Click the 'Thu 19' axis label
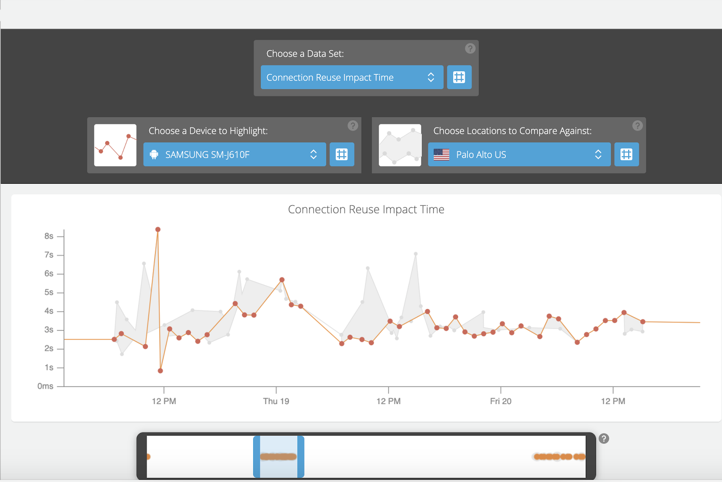This screenshot has height=482, width=722. tap(276, 401)
